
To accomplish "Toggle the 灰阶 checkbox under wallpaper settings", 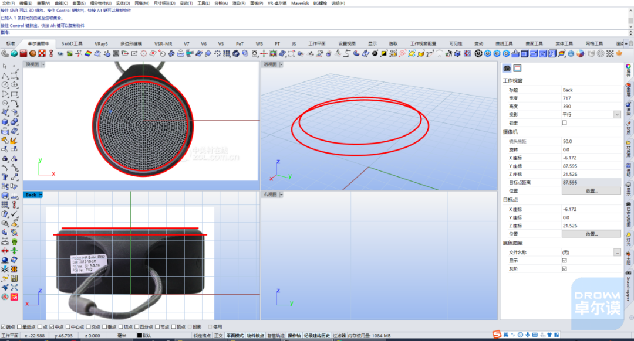I will click(x=565, y=269).
